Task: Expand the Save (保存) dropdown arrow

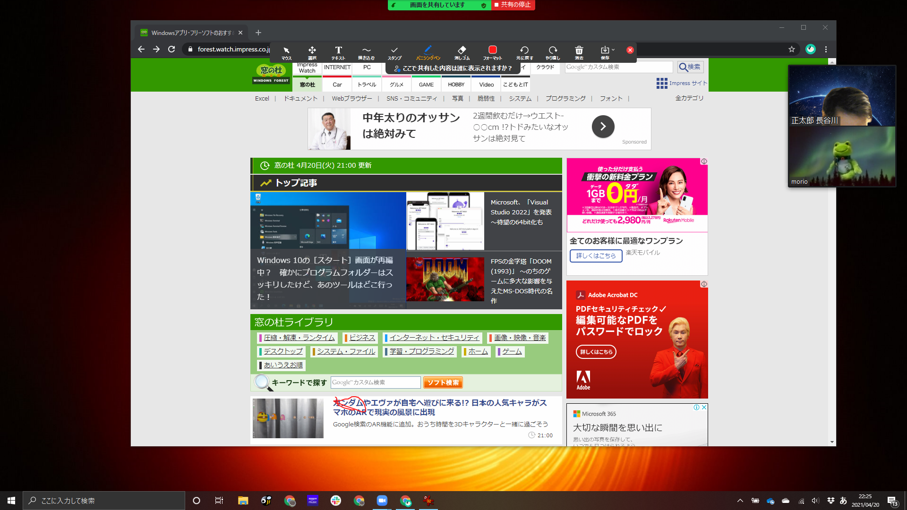Action: coord(613,50)
